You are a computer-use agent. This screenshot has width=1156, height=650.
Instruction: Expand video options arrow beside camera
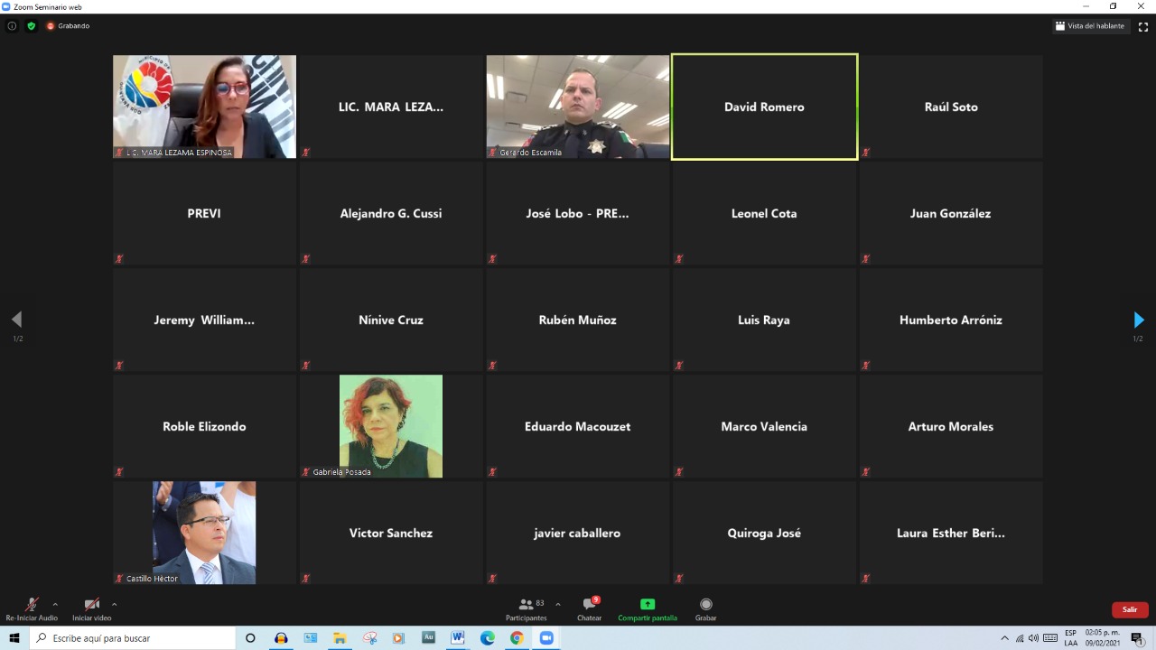point(114,604)
